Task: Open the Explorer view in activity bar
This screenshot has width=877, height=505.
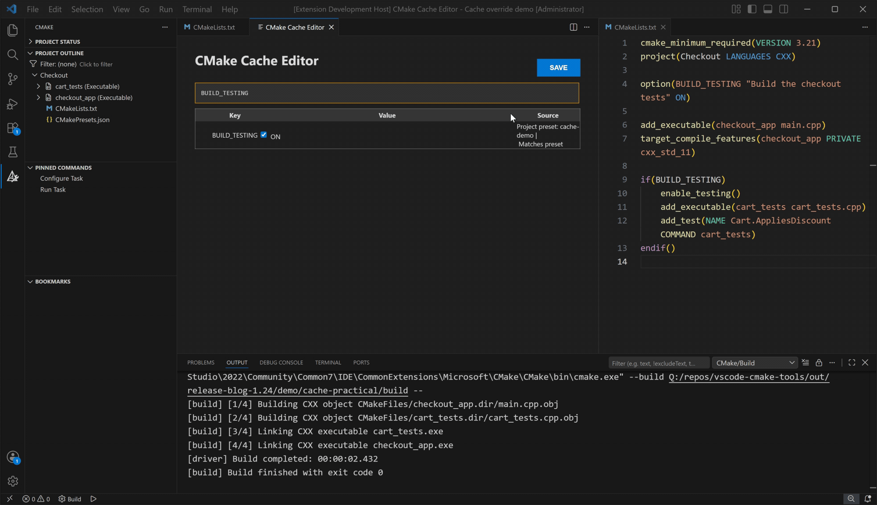Action: (x=13, y=30)
